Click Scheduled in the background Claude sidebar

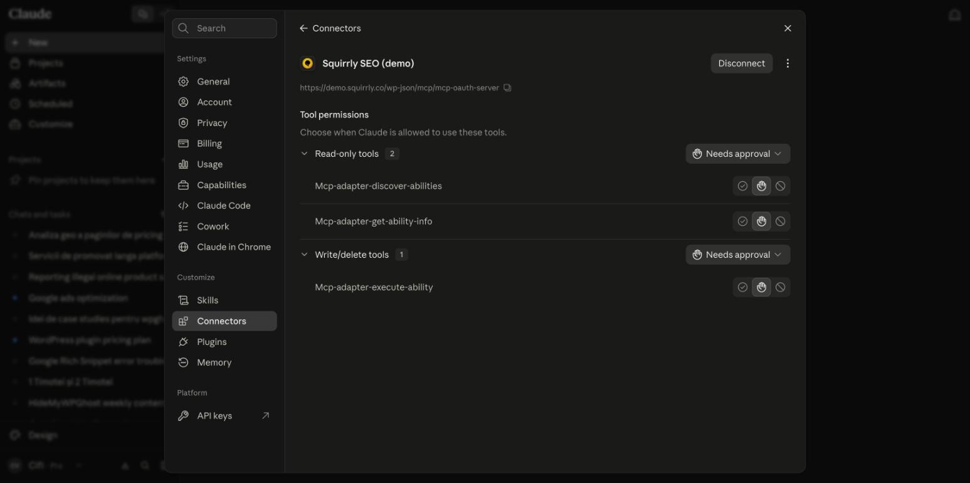coord(50,103)
